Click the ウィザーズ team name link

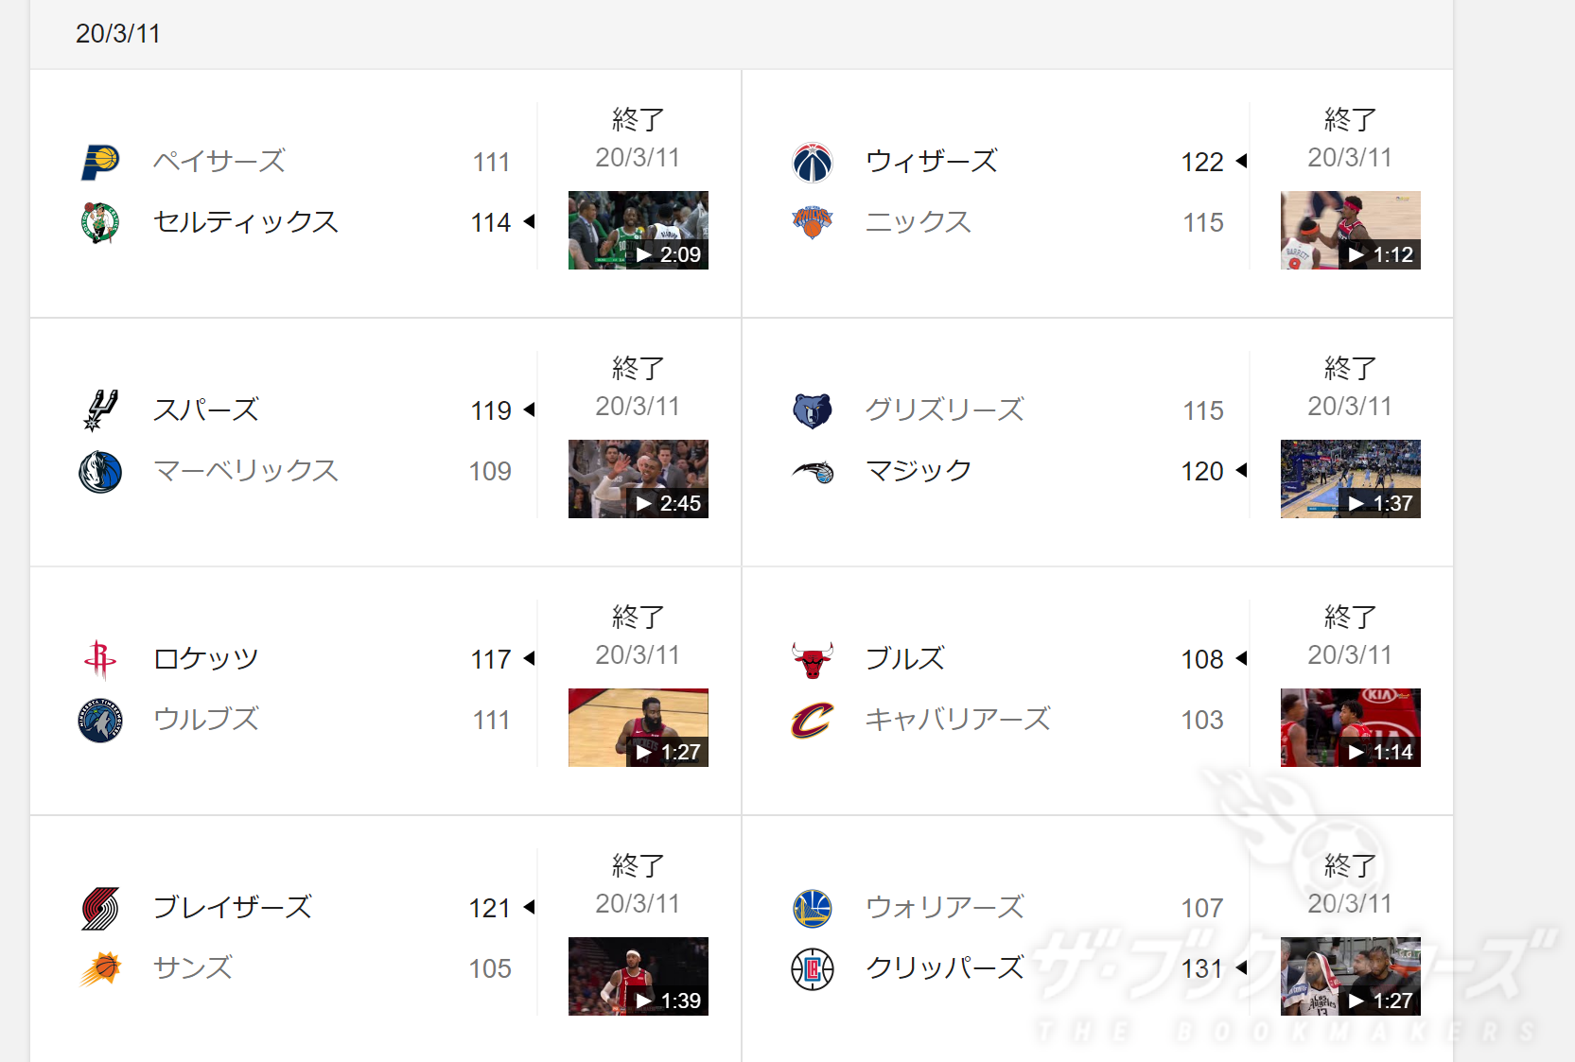(930, 161)
